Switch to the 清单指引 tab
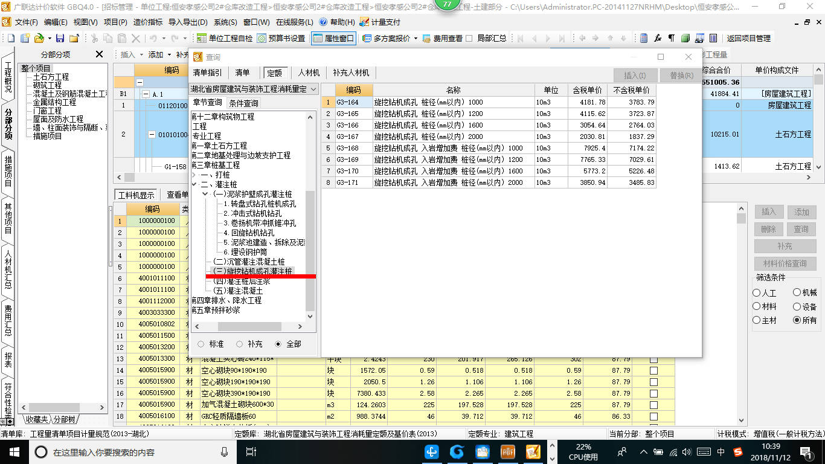 tap(207, 72)
